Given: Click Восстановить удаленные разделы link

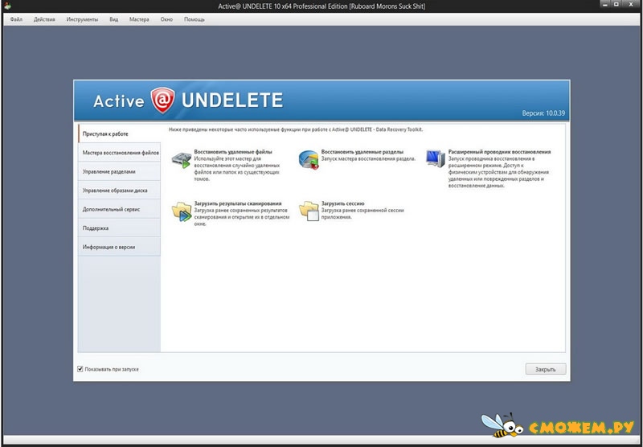Looking at the screenshot, I should [362, 152].
